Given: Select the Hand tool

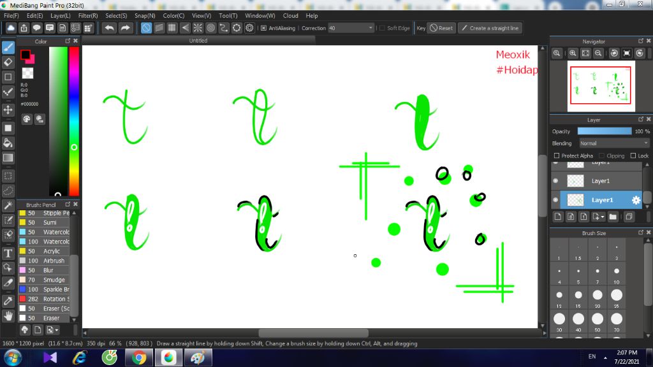Looking at the screenshot, I should 8,316.
